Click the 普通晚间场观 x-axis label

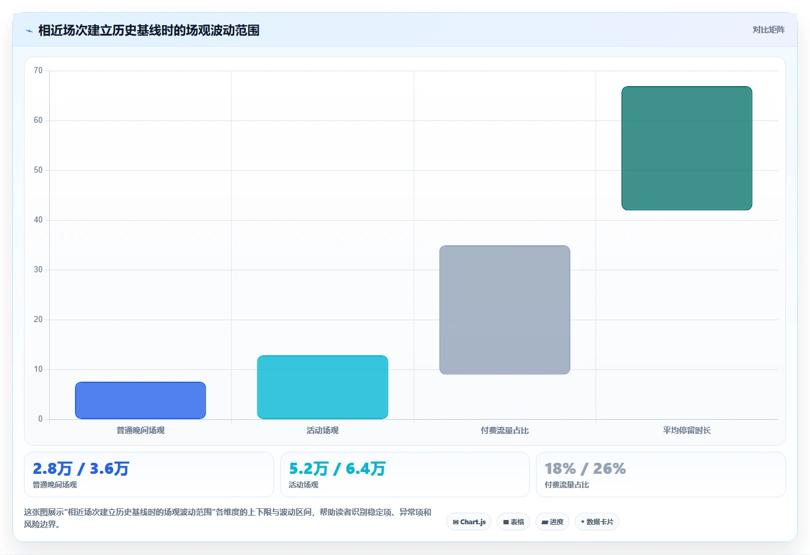[x=141, y=430]
